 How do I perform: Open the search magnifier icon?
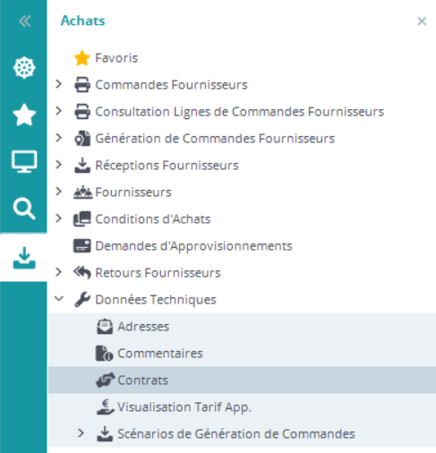(x=24, y=209)
